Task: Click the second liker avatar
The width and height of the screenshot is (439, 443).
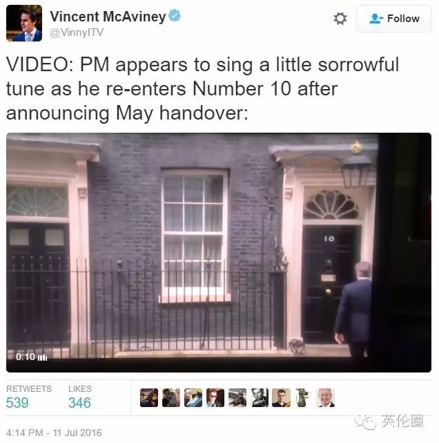Action: click(x=171, y=398)
